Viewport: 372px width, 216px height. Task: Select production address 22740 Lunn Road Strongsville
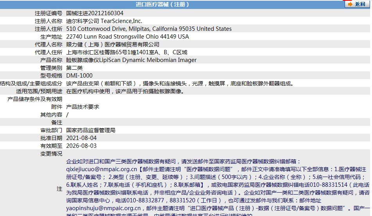click(x=105, y=37)
